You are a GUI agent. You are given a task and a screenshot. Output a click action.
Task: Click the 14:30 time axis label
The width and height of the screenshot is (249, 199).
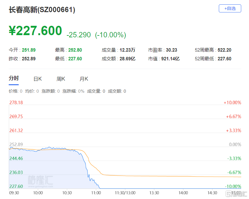coord(212,193)
